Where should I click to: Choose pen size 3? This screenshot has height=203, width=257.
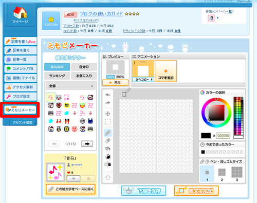[x=237, y=174]
